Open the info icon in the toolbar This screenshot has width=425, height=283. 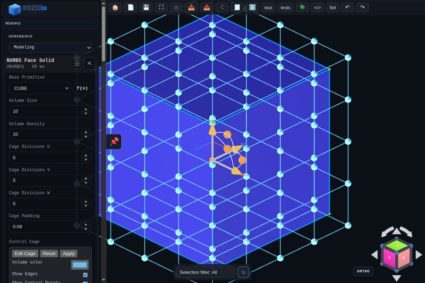(253, 7)
